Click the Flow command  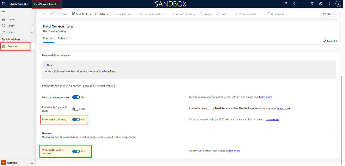click(x=221, y=14)
